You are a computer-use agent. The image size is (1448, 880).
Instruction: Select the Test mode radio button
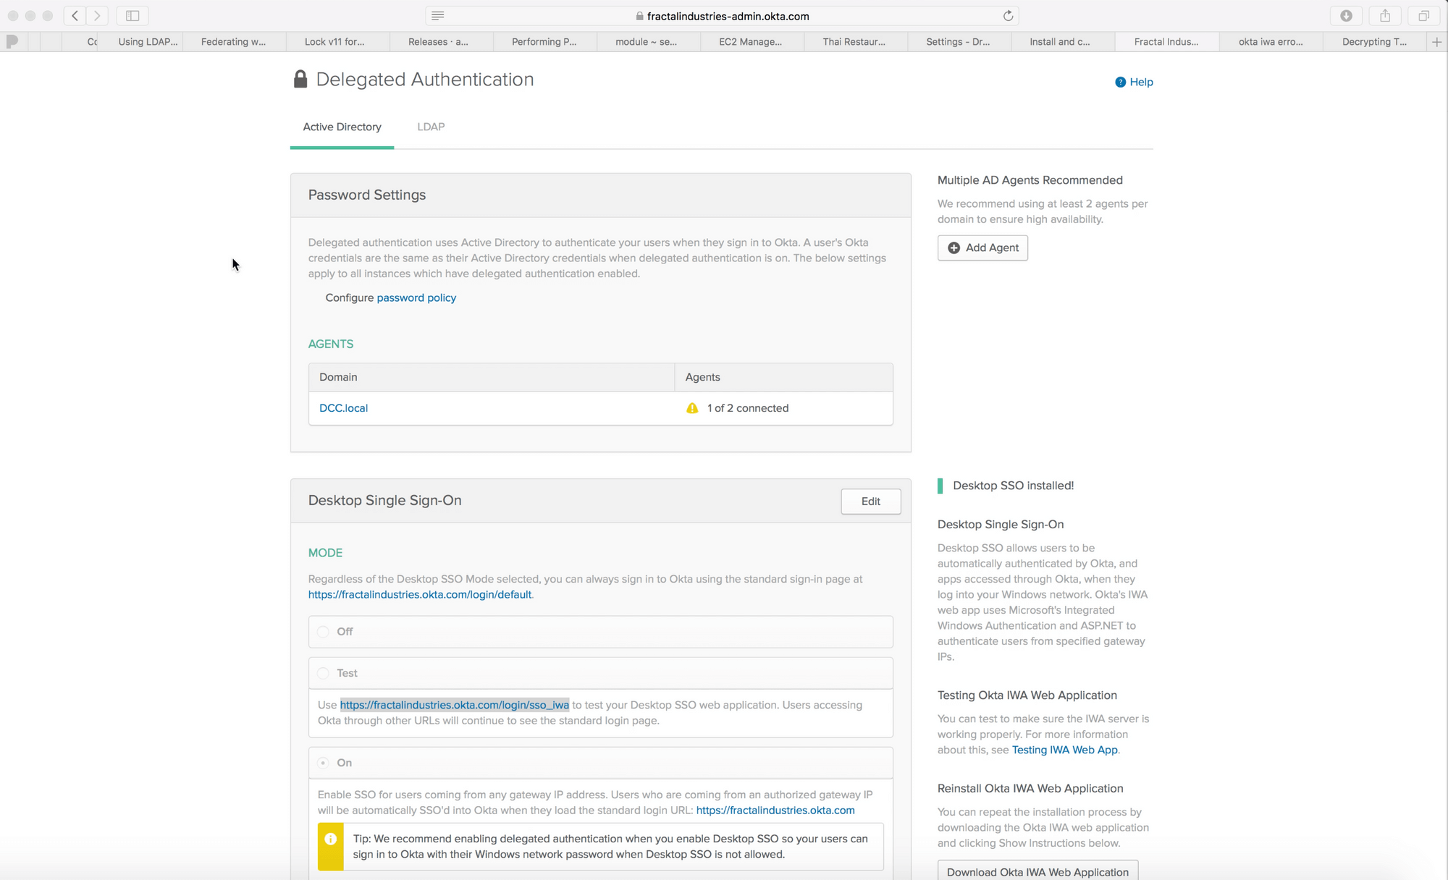point(323,673)
